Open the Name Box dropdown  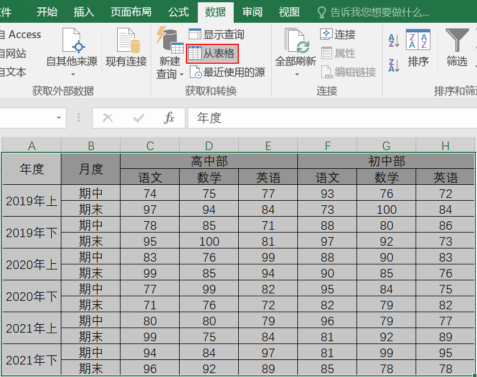click(59, 118)
